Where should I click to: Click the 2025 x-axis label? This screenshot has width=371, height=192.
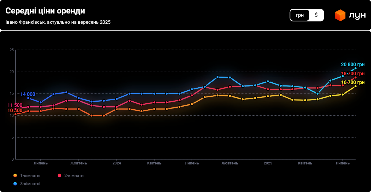[x=268, y=163]
